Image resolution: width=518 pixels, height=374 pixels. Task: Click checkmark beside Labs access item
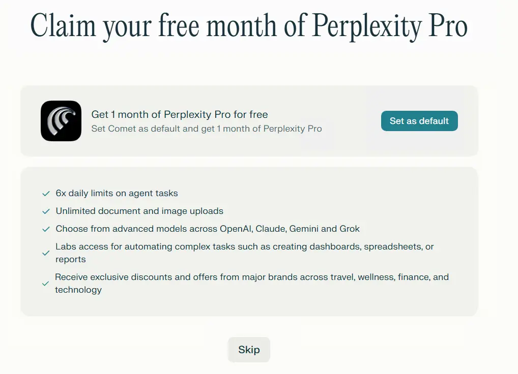(x=46, y=253)
